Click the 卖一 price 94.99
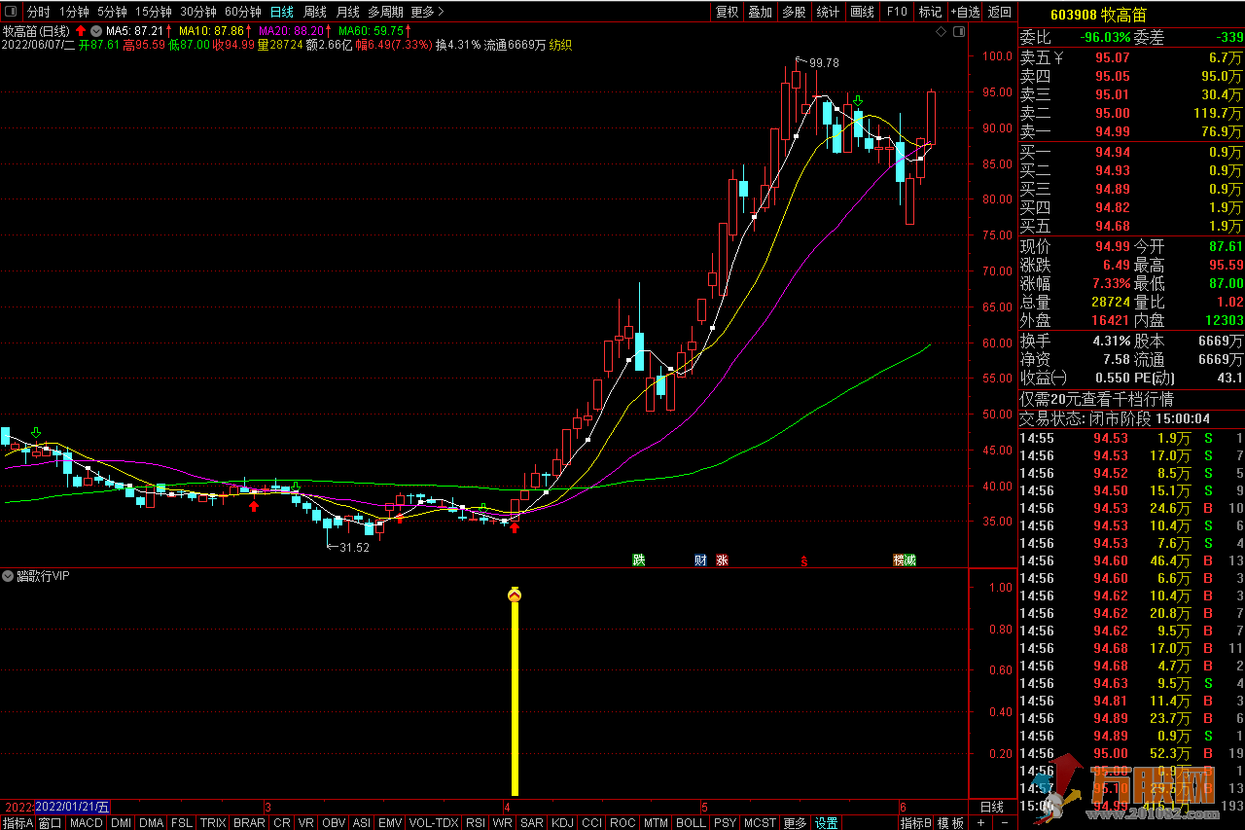Image resolution: width=1245 pixels, height=830 pixels. pyautogui.click(x=1112, y=131)
